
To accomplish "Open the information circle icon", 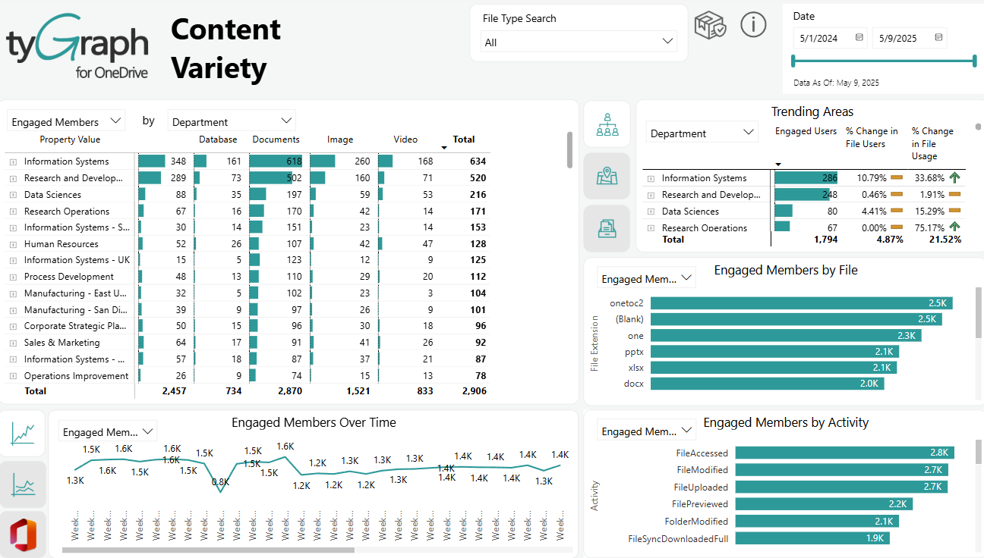I will 753,25.
